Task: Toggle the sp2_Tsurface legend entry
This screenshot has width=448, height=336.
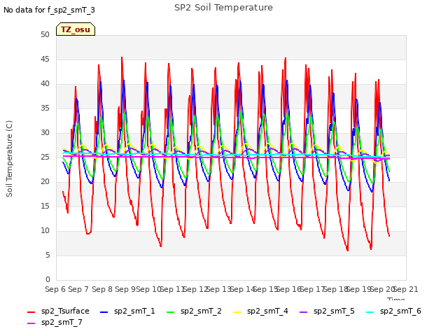Action: click(x=58, y=311)
